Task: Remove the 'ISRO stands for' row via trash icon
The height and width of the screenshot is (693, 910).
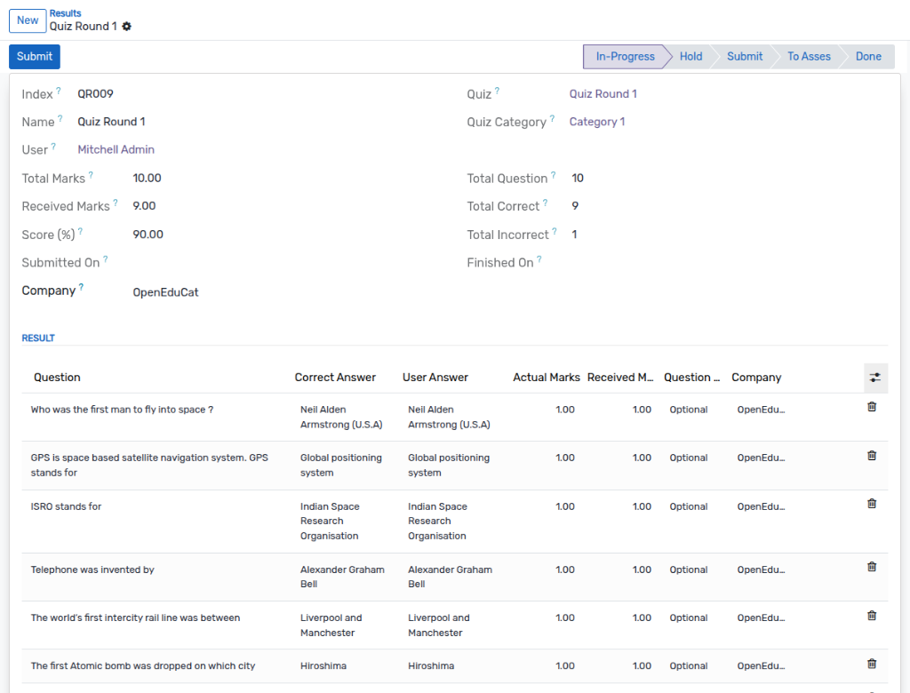Action: [872, 504]
